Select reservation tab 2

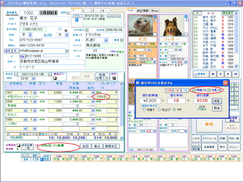(x=86, y=10)
